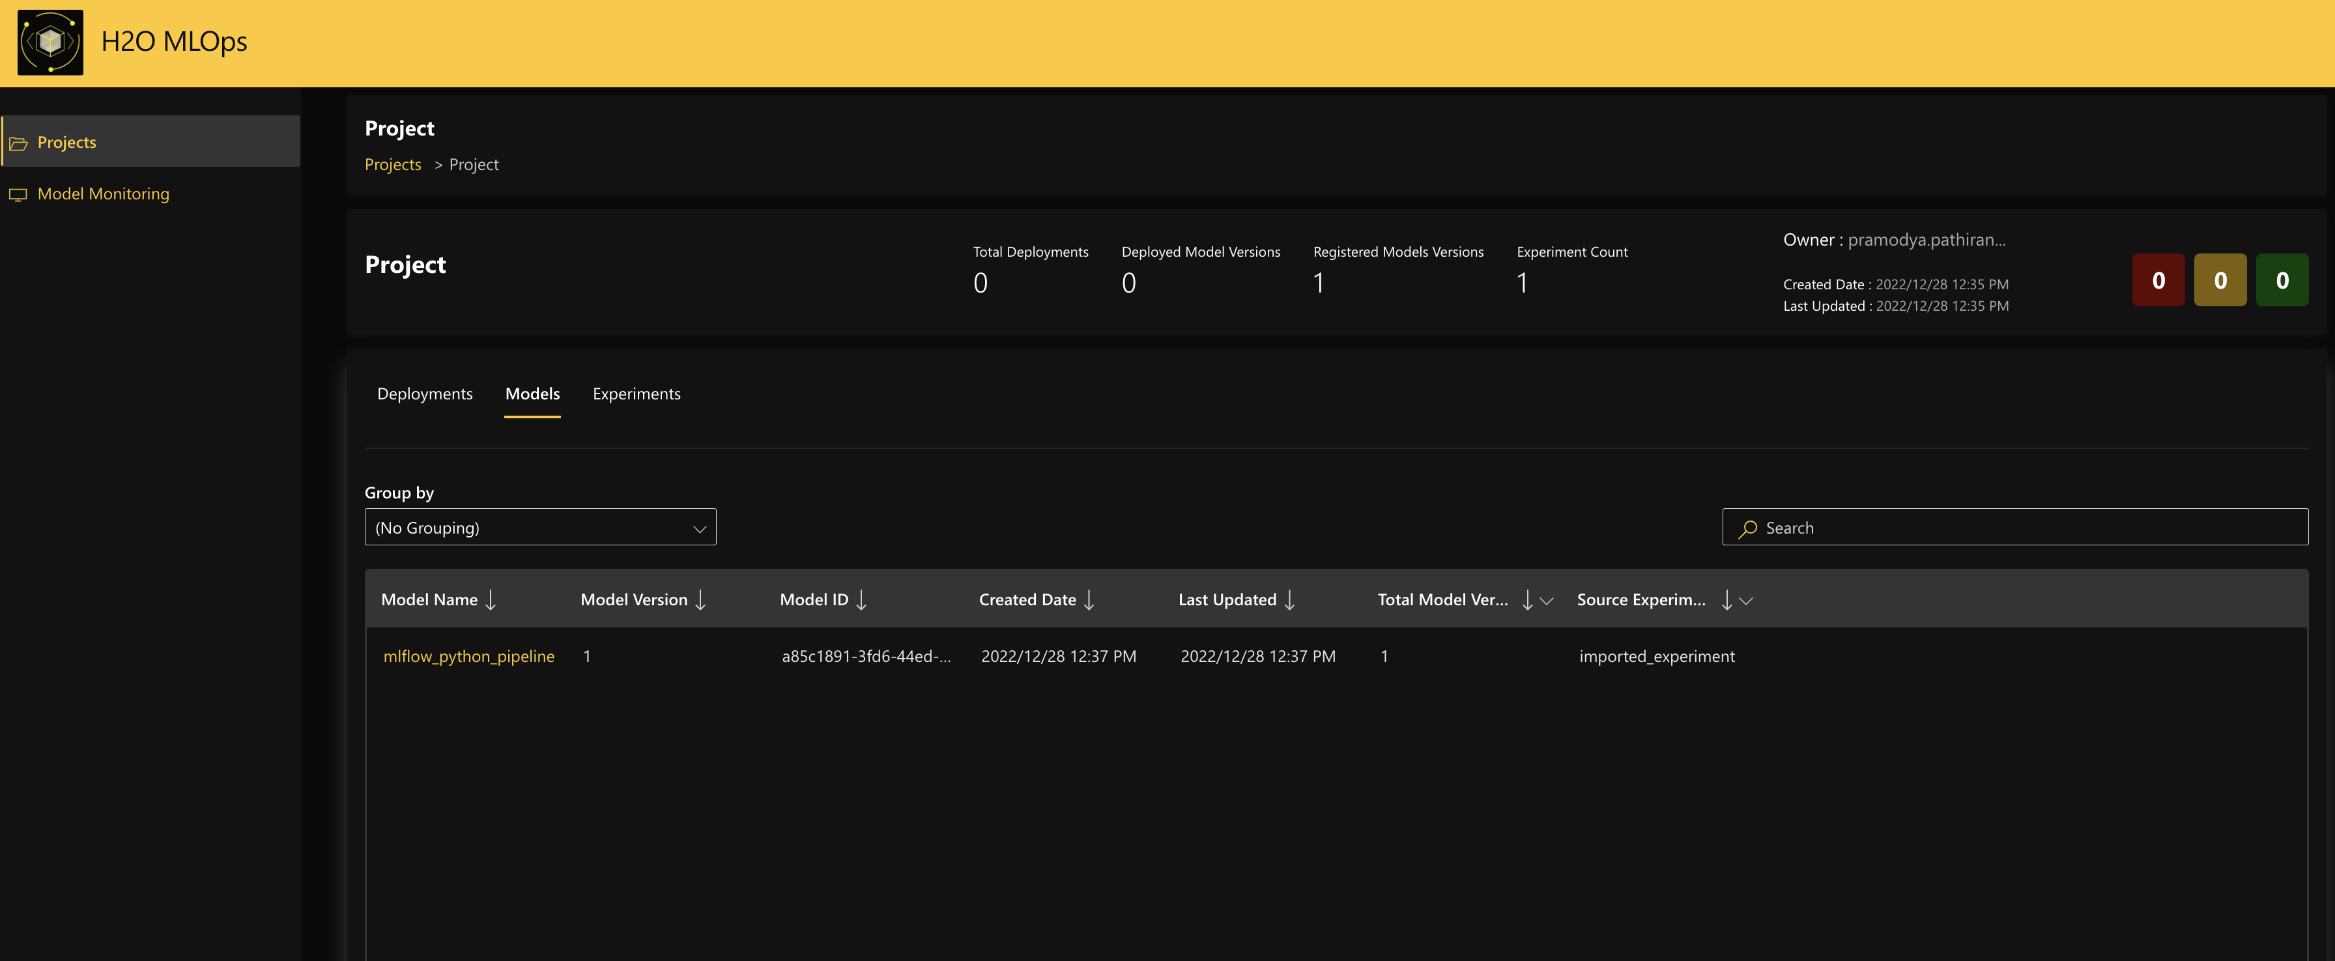The image size is (2335, 961).
Task: Sort by Model Version arrow icon
Action: pyautogui.click(x=700, y=600)
